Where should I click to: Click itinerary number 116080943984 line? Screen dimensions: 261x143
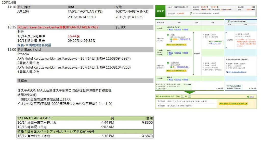(x=74, y=59)
